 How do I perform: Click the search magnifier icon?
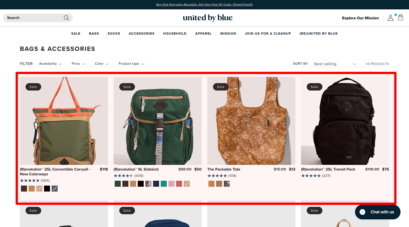pyautogui.click(x=66, y=18)
